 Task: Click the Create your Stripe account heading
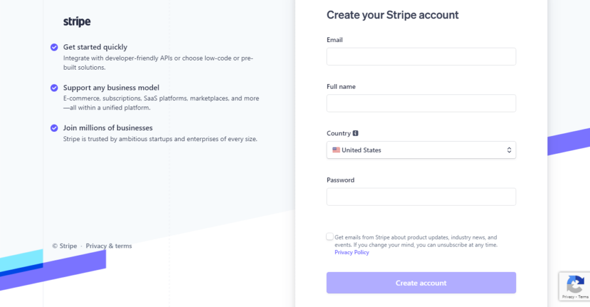click(x=392, y=15)
